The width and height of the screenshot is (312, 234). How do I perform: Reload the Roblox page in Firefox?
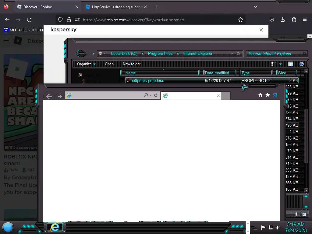(29, 20)
